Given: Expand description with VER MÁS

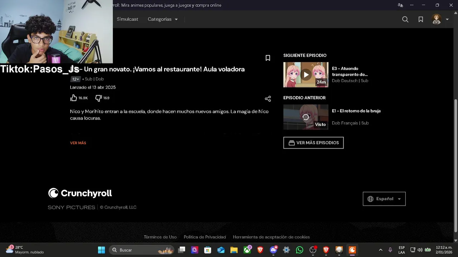Looking at the screenshot, I should (78, 143).
